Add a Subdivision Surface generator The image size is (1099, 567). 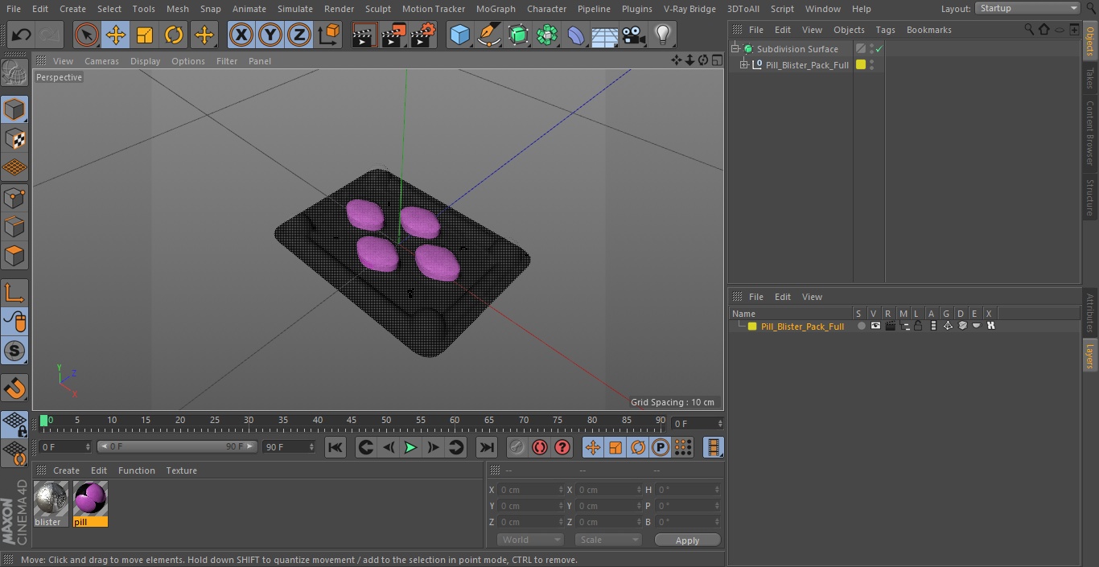coord(518,35)
